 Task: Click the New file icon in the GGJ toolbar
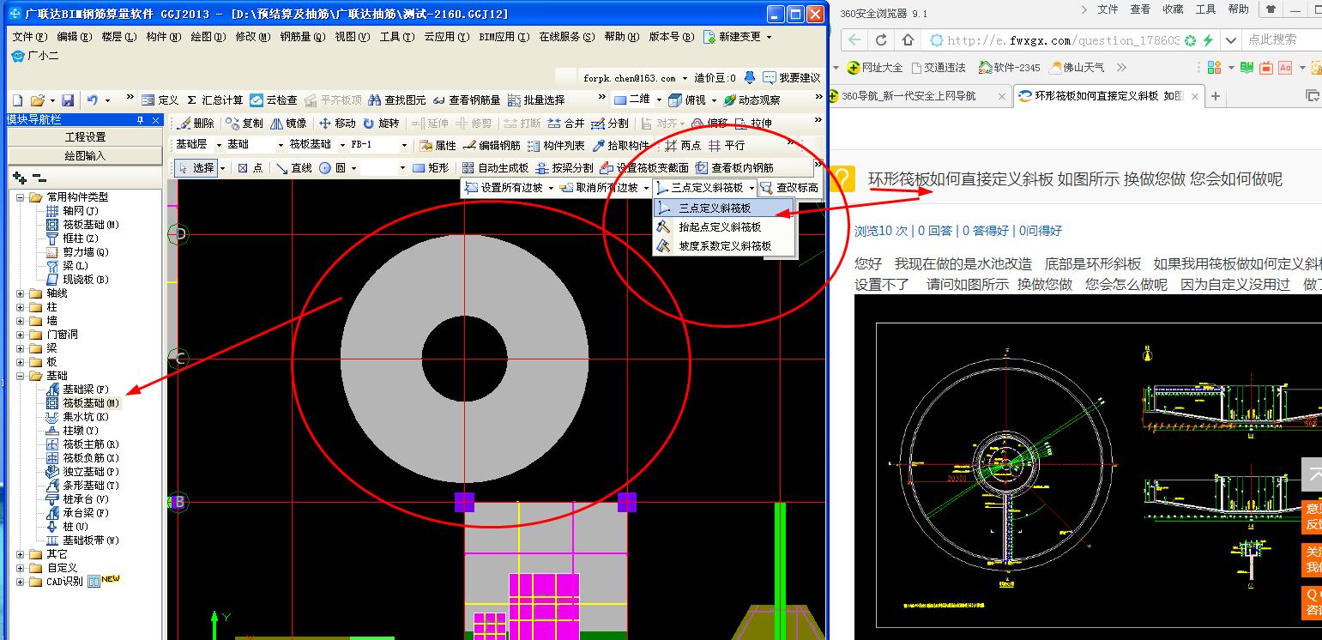click(x=16, y=100)
